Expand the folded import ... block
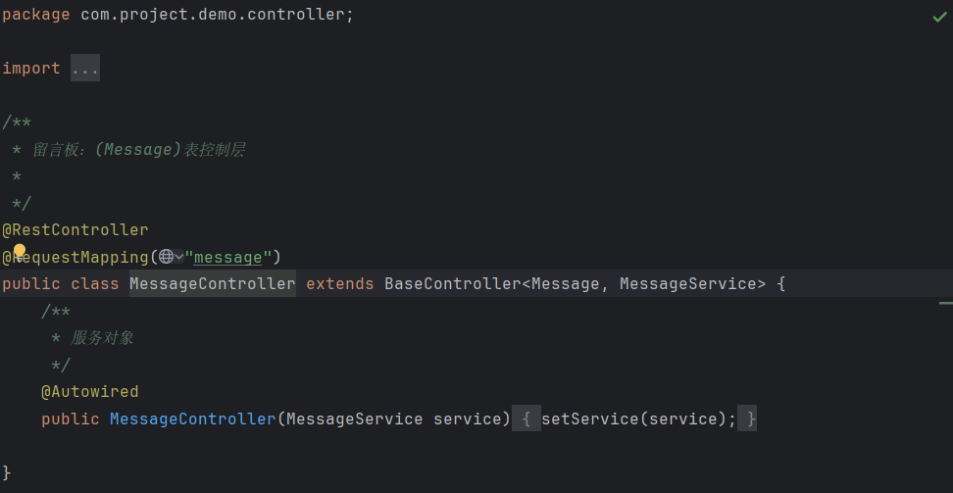 point(85,68)
